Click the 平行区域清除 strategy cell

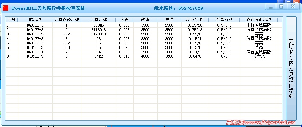coord(259,25)
